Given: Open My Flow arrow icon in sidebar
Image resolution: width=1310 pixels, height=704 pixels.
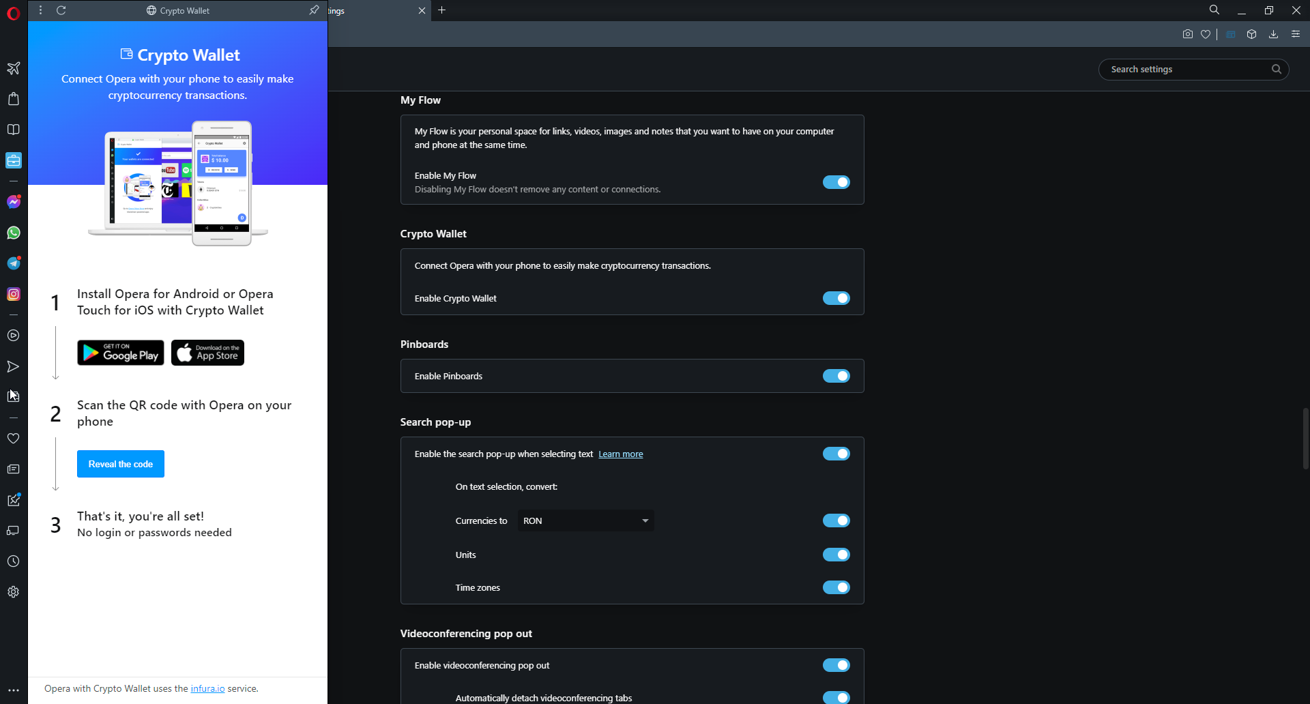Looking at the screenshot, I should click(14, 366).
